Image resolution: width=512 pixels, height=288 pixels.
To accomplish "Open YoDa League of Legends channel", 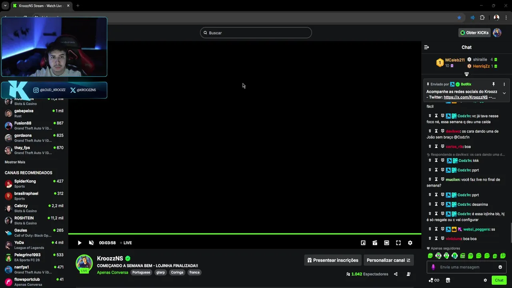I will [x=34, y=245].
